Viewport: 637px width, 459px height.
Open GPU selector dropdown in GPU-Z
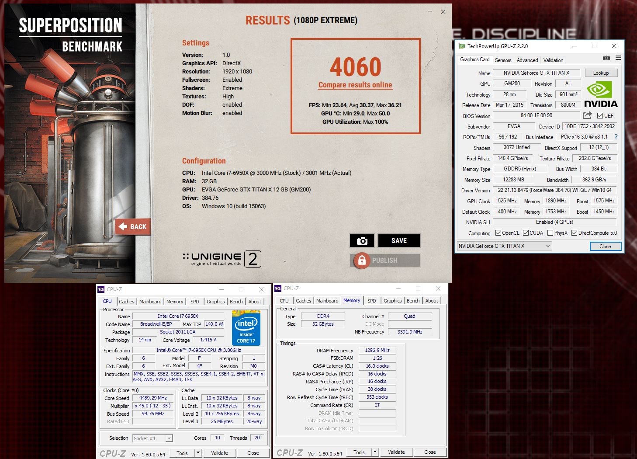(x=505, y=246)
